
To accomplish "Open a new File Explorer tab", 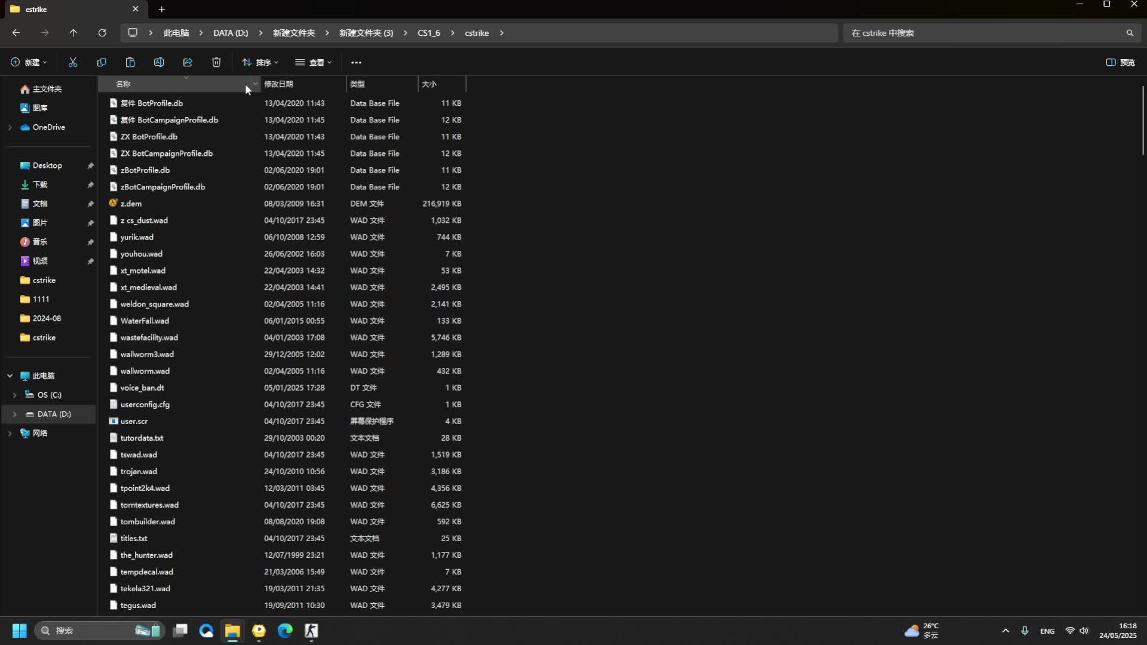I will point(162,9).
